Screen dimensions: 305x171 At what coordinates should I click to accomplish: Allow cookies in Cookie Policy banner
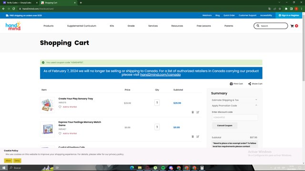click(x=8, y=161)
